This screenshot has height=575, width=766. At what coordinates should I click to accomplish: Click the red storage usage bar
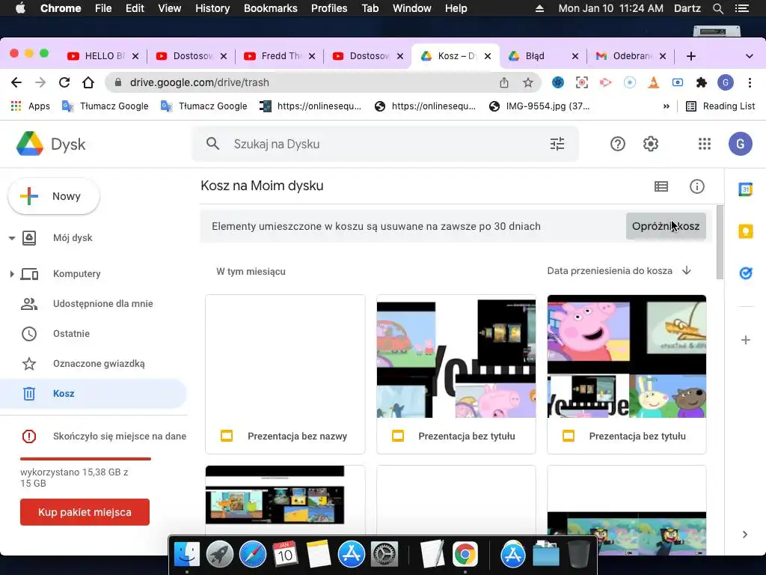[85, 459]
